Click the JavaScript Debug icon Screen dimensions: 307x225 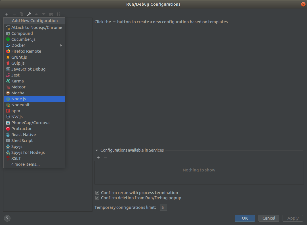(8, 69)
